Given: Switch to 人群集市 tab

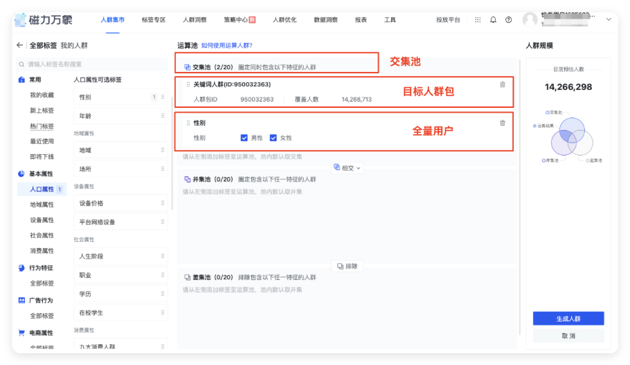Looking at the screenshot, I should tap(112, 19).
